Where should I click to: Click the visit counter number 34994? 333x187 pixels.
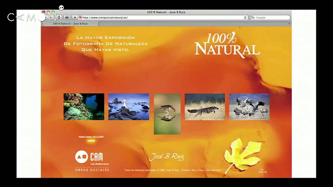coord(91,141)
